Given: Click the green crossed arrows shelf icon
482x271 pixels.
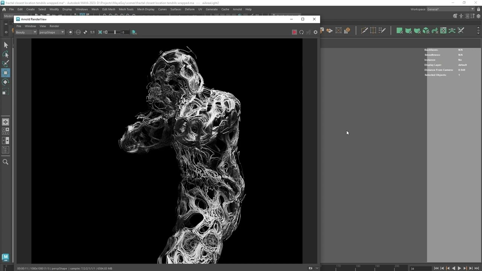Looking at the screenshot, I should [452, 30].
